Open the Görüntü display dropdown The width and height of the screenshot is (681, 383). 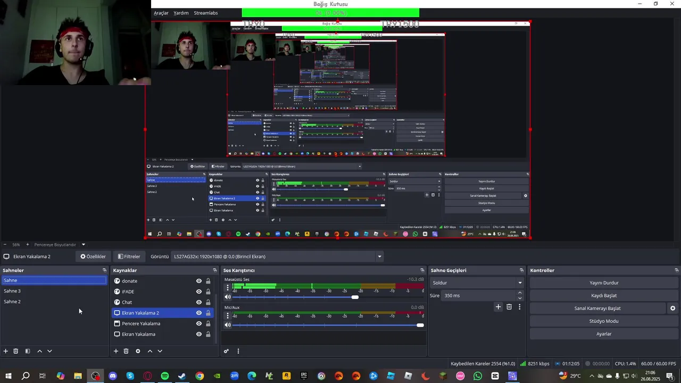[277, 256]
